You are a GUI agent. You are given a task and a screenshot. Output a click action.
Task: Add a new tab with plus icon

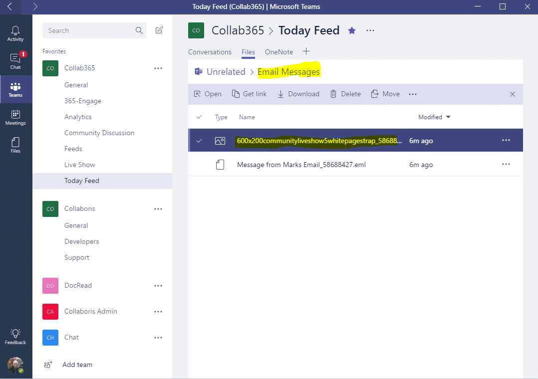(x=306, y=51)
